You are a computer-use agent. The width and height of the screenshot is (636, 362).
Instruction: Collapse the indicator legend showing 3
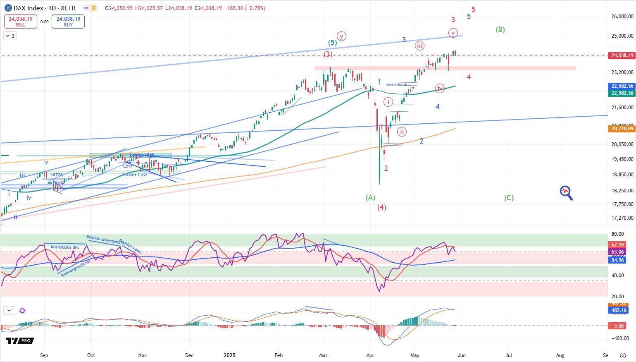10,36
